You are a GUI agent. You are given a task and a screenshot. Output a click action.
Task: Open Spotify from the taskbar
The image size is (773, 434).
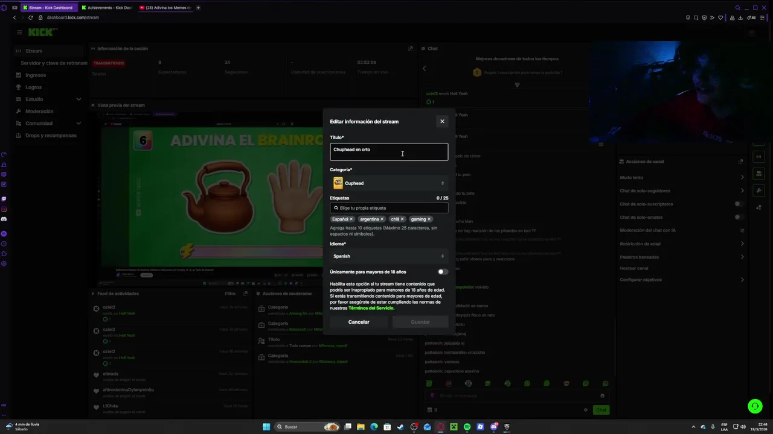tap(467, 427)
